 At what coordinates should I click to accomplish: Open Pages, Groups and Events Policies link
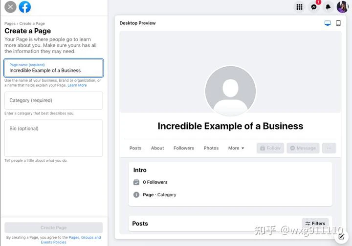click(71, 240)
